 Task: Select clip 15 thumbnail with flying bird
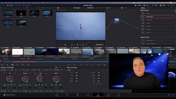29,52
